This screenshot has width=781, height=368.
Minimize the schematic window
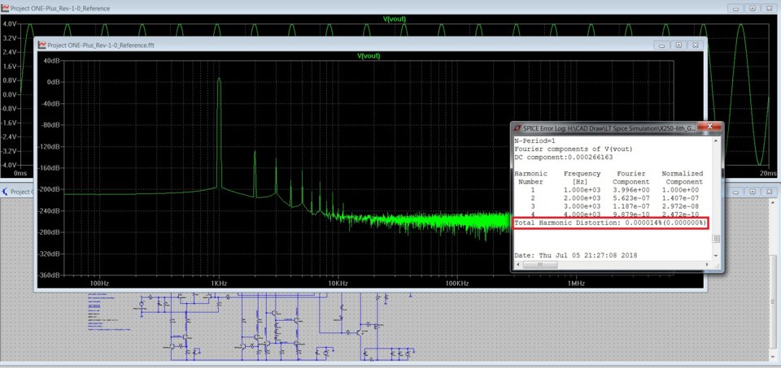tap(735, 192)
